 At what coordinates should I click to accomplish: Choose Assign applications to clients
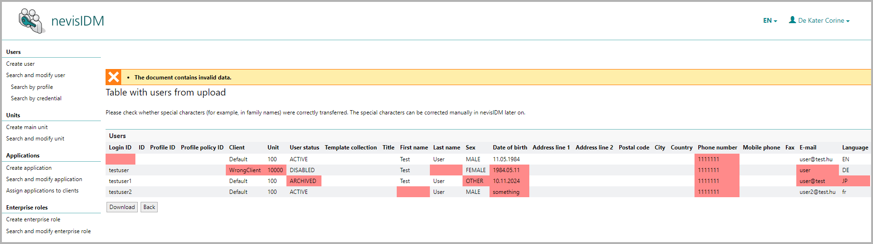click(x=42, y=191)
